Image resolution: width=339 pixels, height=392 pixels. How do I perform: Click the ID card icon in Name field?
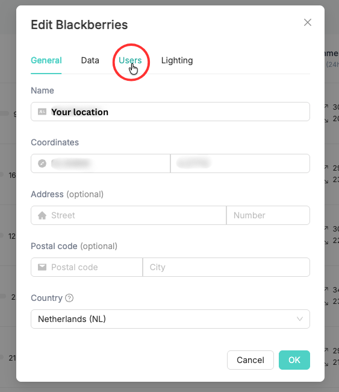click(42, 112)
